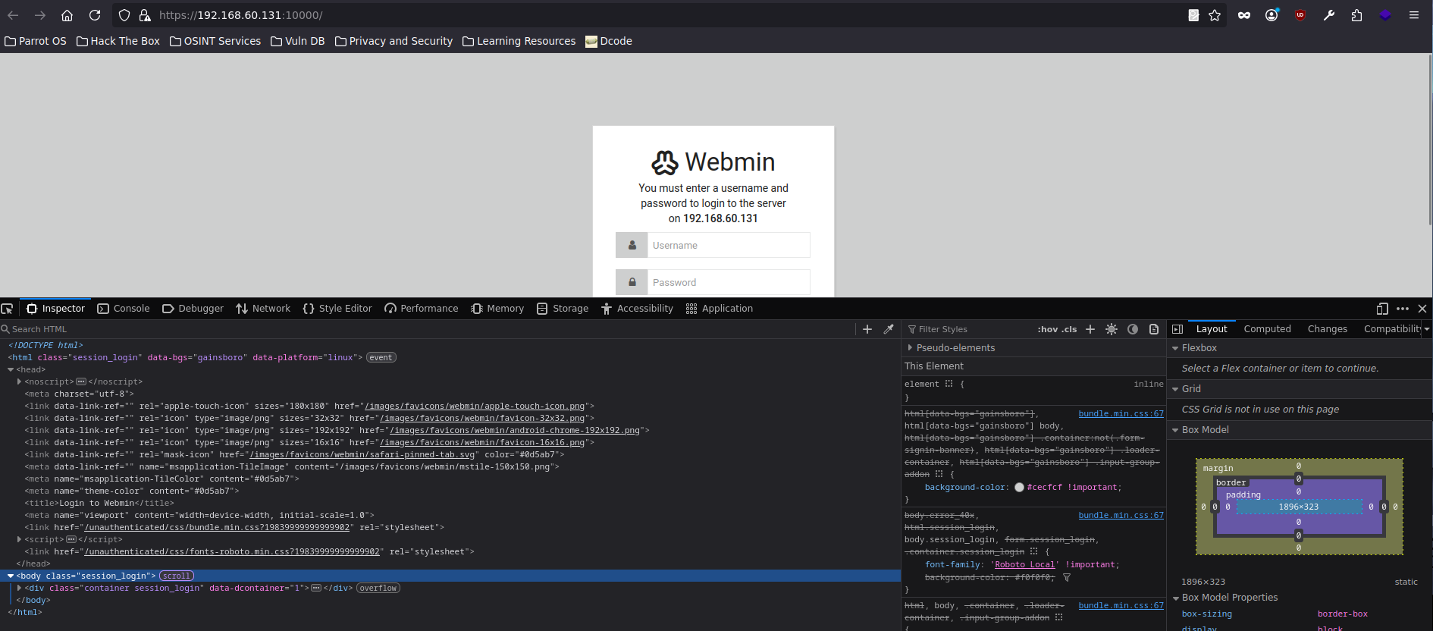Click filter icon beside overridden background-color
The width and height of the screenshot is (1433, 631).
tap(1067, 578)
